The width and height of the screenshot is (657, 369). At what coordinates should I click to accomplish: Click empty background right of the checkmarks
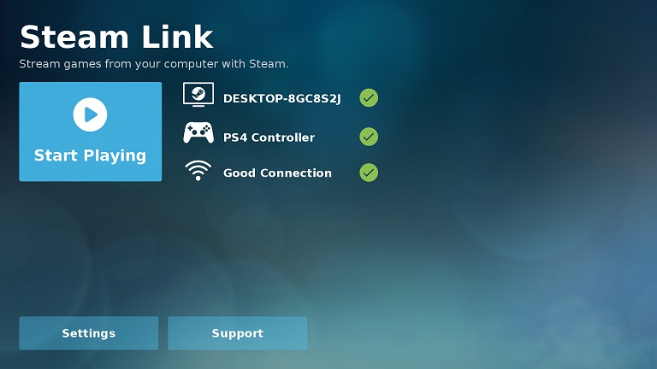click(503, 134)
